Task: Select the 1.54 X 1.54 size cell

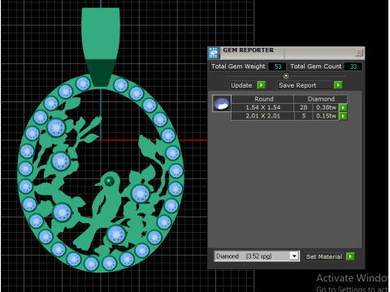Action: tap(262, 108)
